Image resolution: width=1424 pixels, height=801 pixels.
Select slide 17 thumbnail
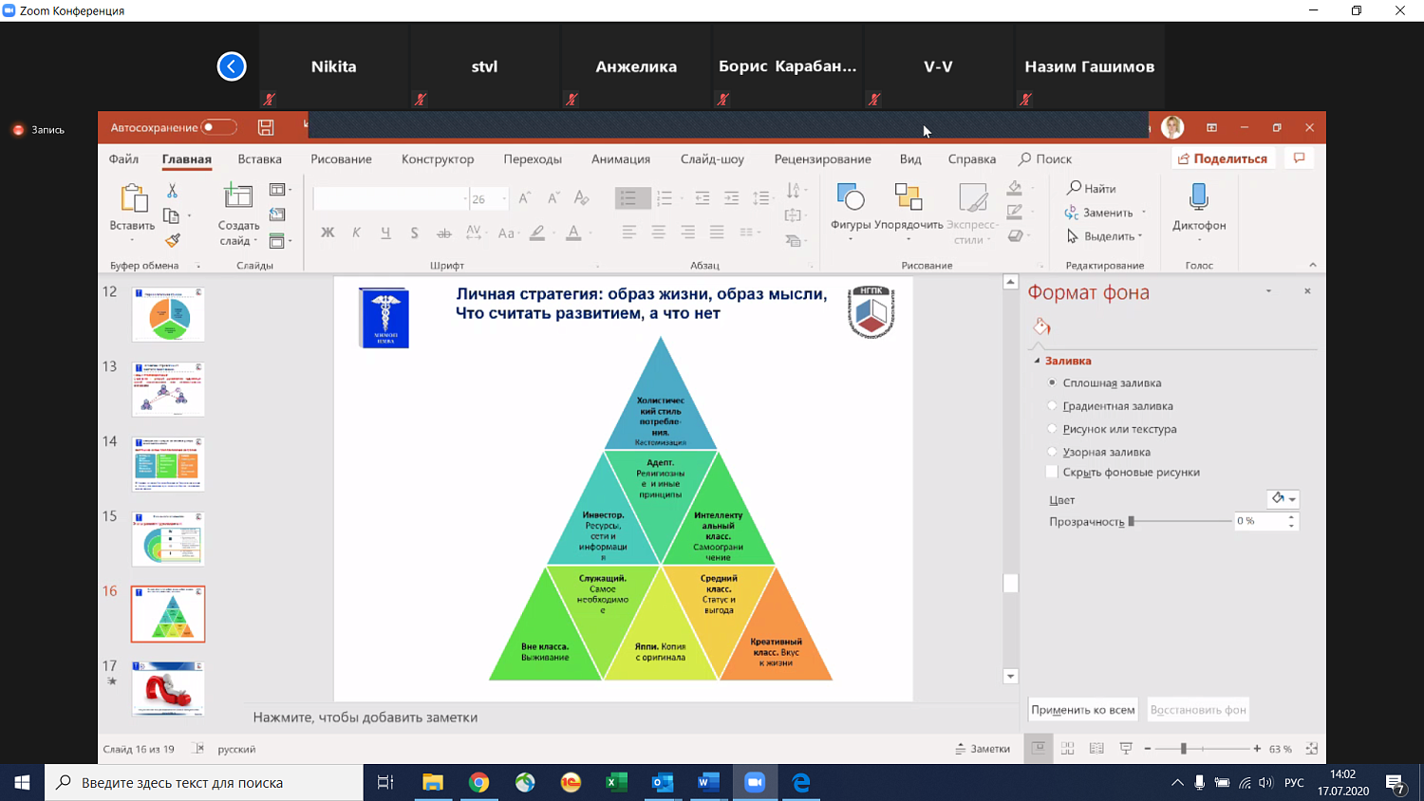168,688
